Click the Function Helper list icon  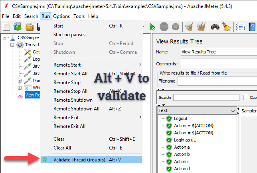(240, 27)
